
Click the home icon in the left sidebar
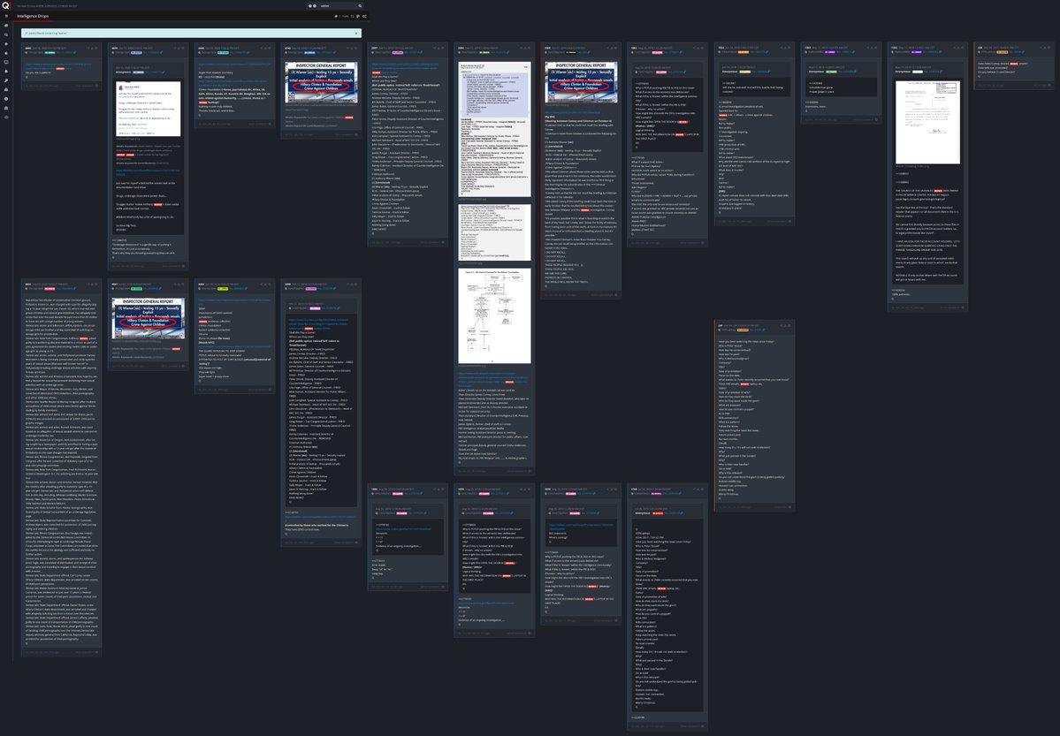[x=6, y=27]
